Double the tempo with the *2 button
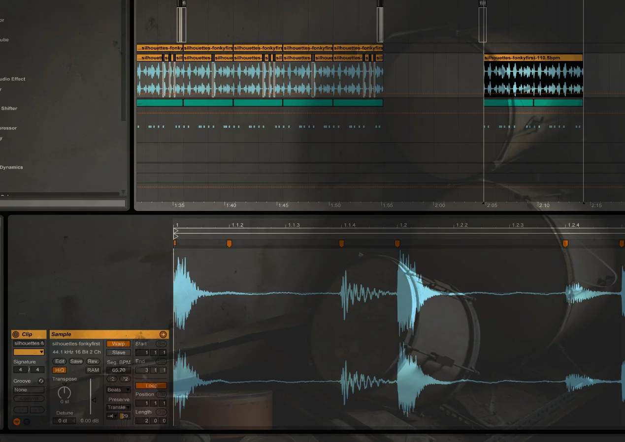 point(125,379)
